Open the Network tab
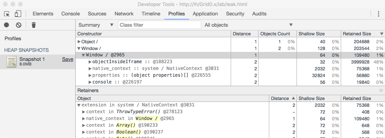 [124, 14]
